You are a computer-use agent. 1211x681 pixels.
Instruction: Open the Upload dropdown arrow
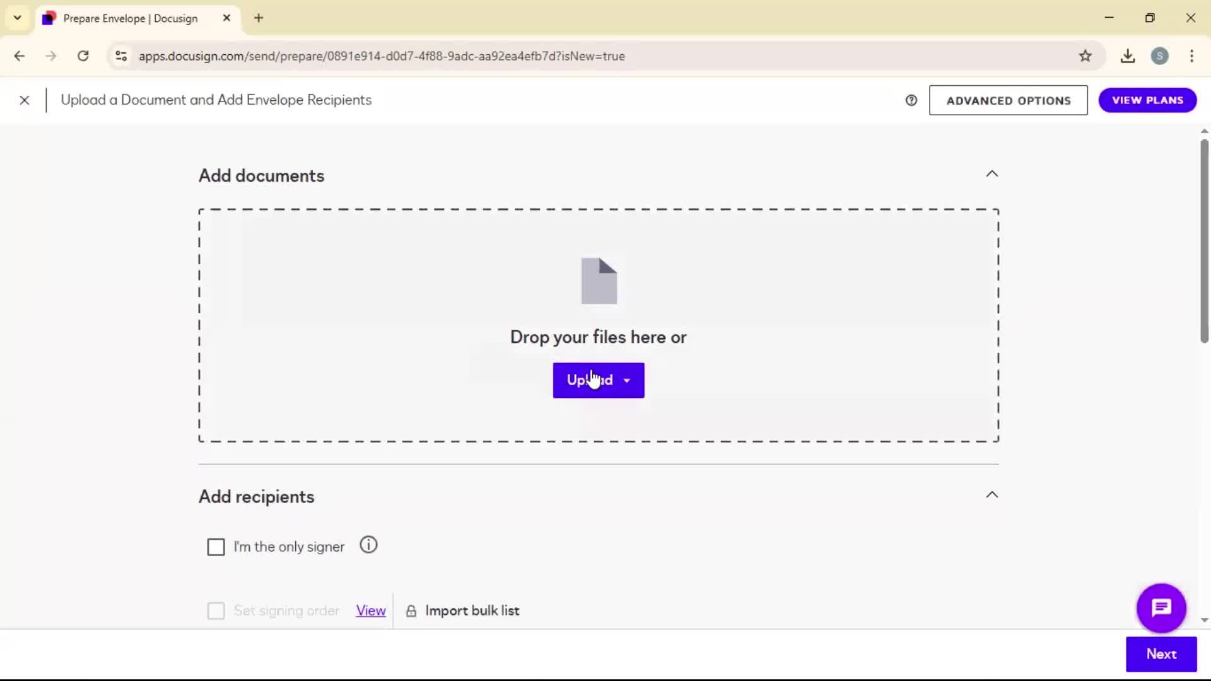coord(626,380)
